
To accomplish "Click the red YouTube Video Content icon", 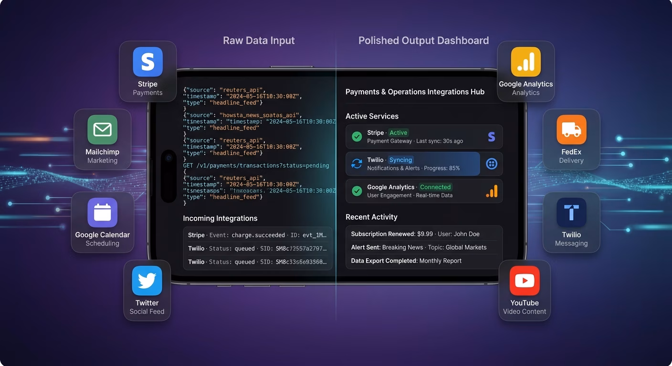I will [x=525, y=281].
